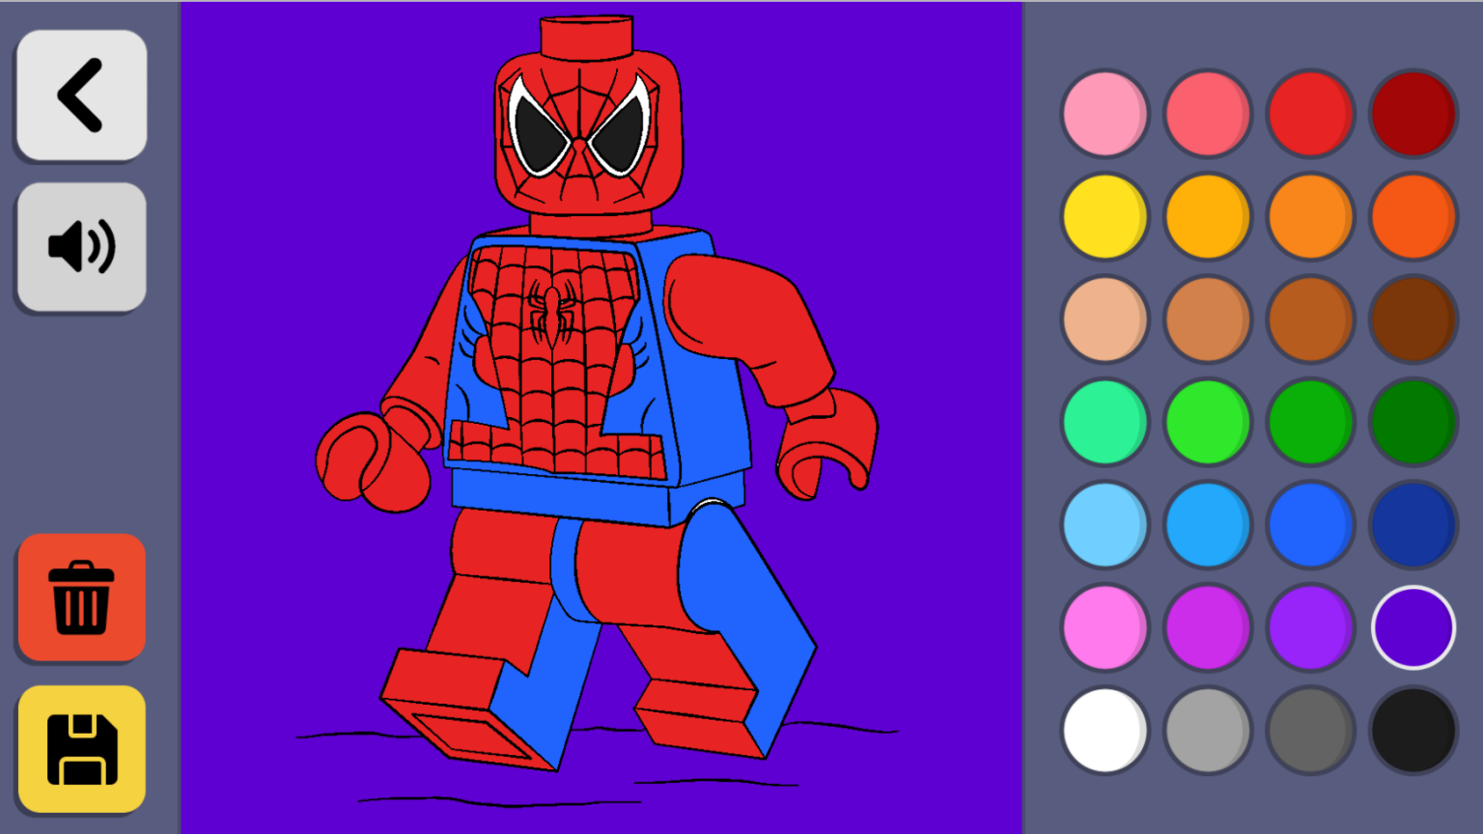Select the mint green color swatch
Image resolution: width=1483 pixels, height=834 pixels.
tap(1105, 423)
